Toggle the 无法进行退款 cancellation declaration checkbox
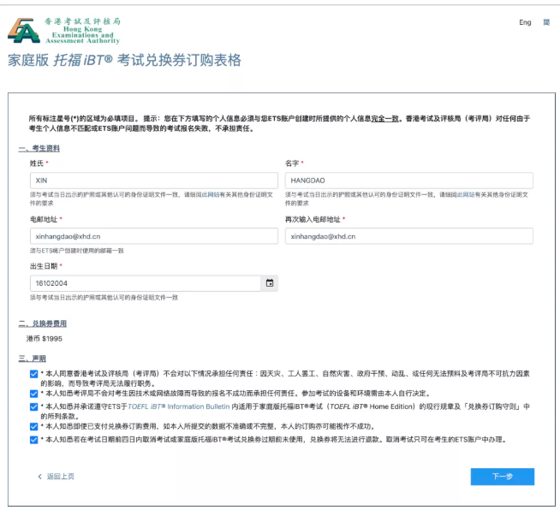This screenshot has width=560, height=510. (x=33, y=440)
